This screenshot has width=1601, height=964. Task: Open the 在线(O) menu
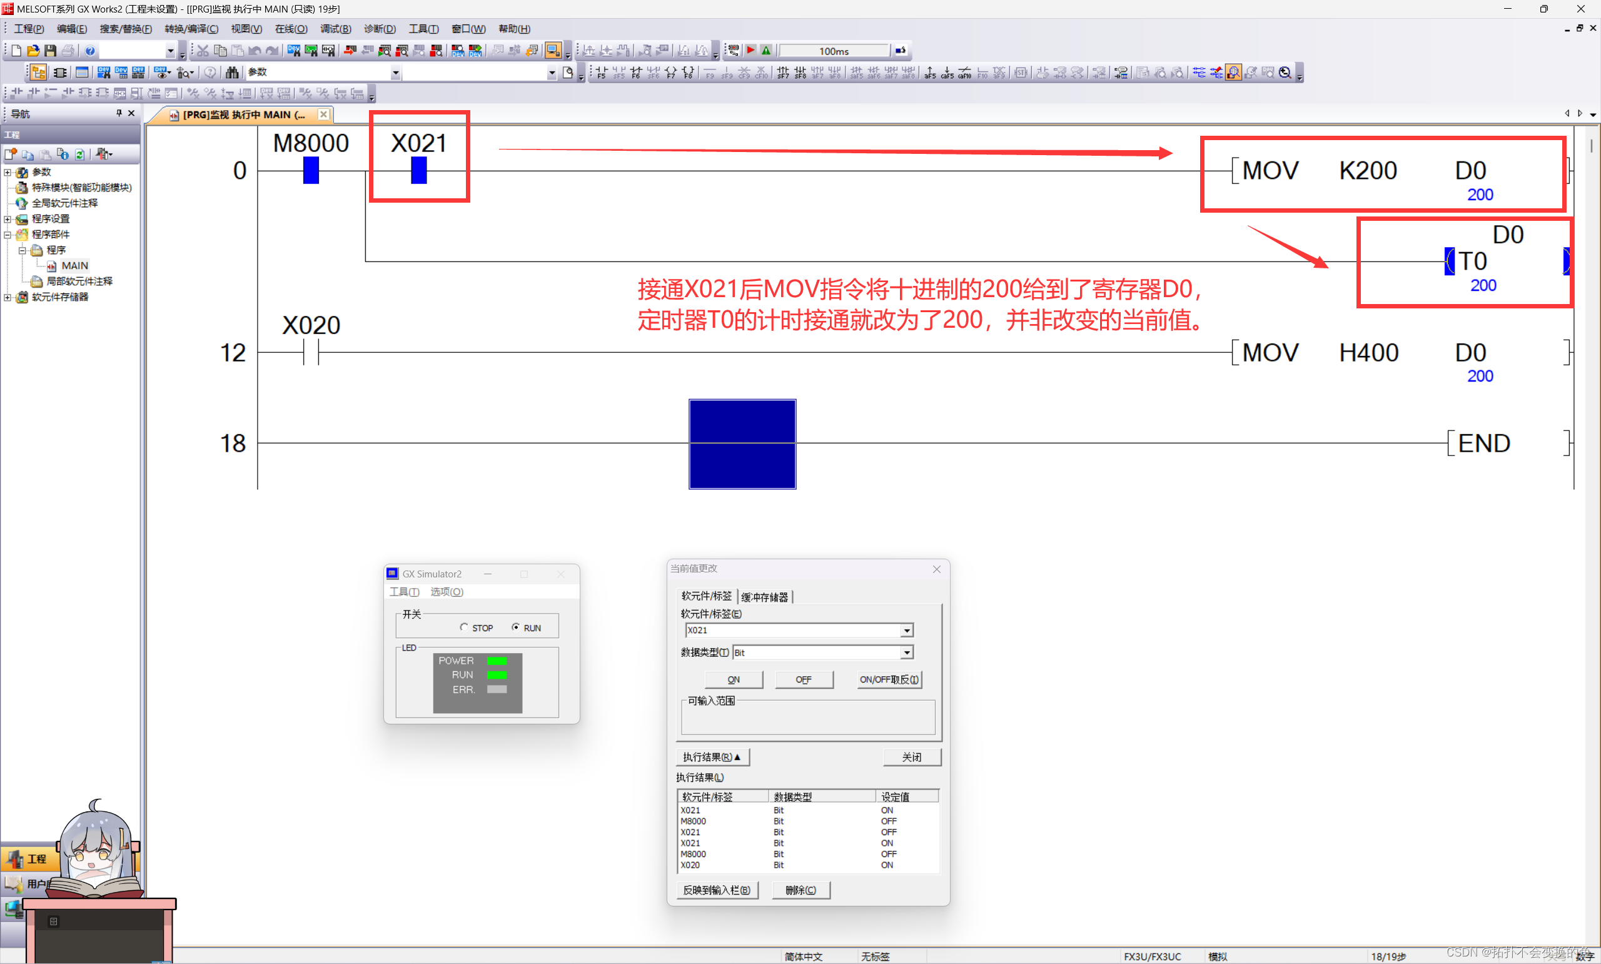click(x=290, y=29)
